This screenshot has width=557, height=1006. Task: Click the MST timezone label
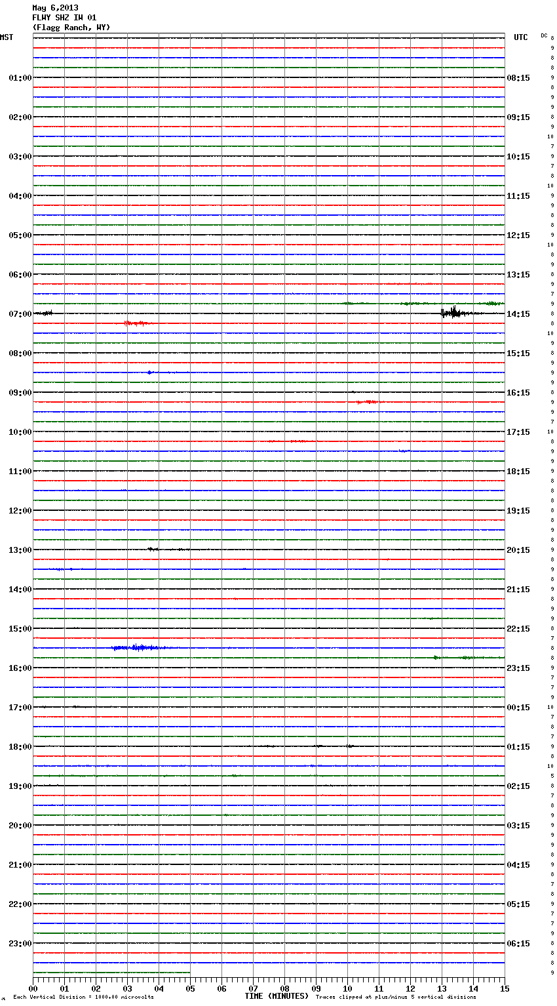(x=7, y=37)
